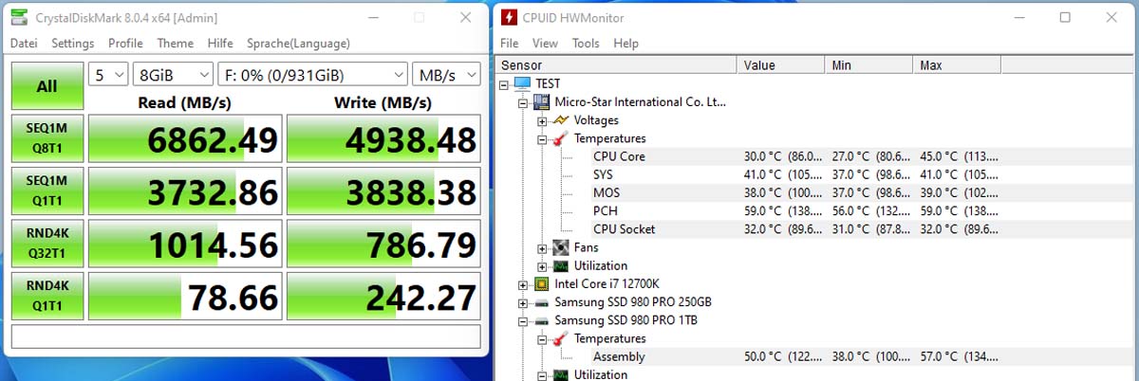Open the Profile menu in CrystalDiskMark
Viewport: 1139px width, 381px height.
pyautogui.click(x=125, y=43)
